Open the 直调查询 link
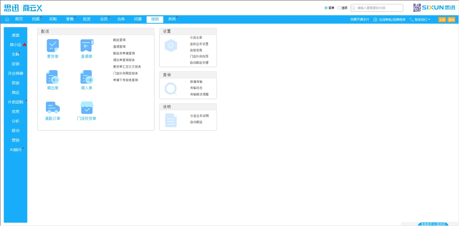The image size is (459, 226). pos(119,47)
